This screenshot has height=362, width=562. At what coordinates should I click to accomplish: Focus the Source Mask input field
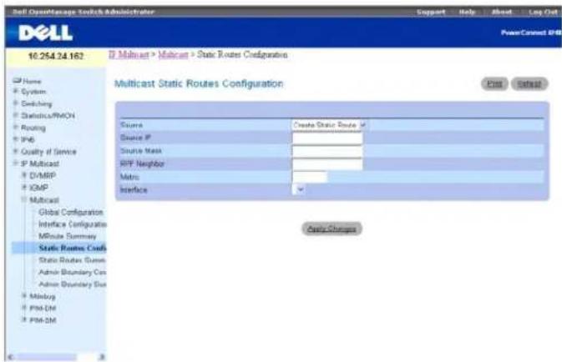coord(327,151)
